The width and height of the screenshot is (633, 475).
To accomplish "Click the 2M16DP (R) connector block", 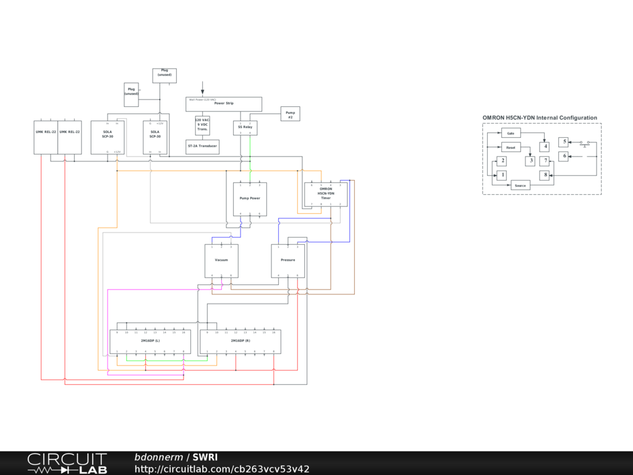I will pyautogui.click(x=240, y=341).
